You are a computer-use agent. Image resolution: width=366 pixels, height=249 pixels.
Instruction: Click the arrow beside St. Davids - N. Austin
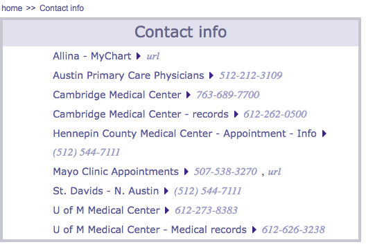coord(166,191)
